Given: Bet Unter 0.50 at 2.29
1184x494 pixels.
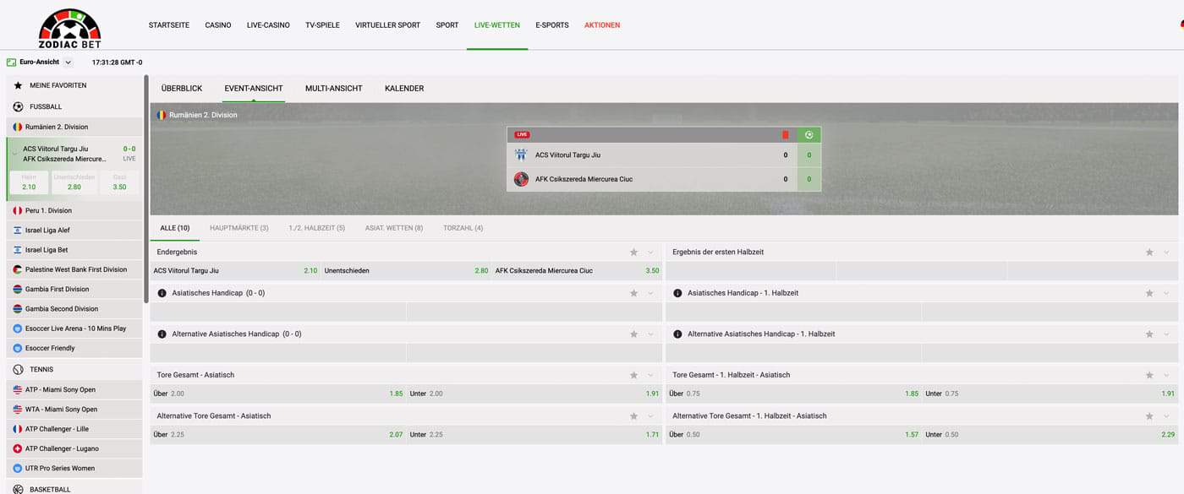Looking at the screenshot, I should (1050, 434).
